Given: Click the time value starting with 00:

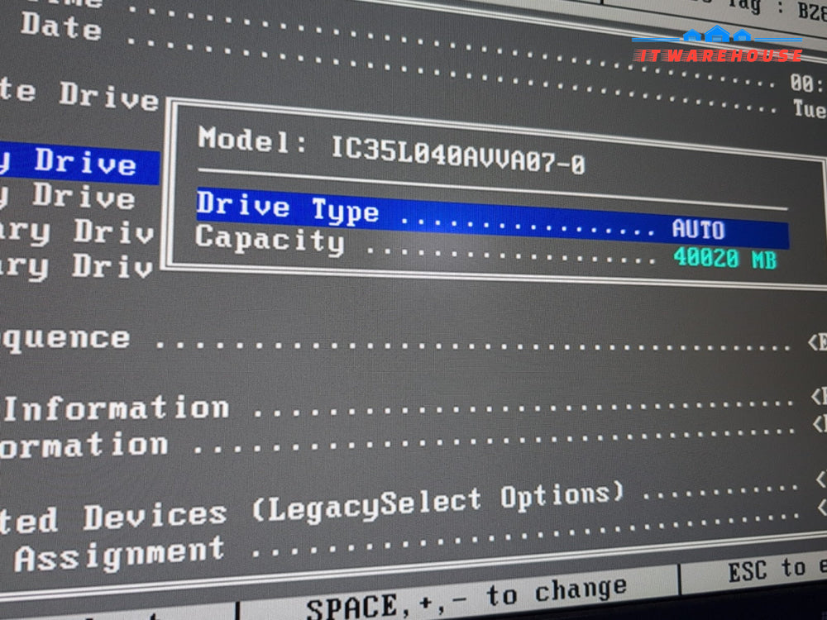Looking at the screenshot, I should (807, 83).
